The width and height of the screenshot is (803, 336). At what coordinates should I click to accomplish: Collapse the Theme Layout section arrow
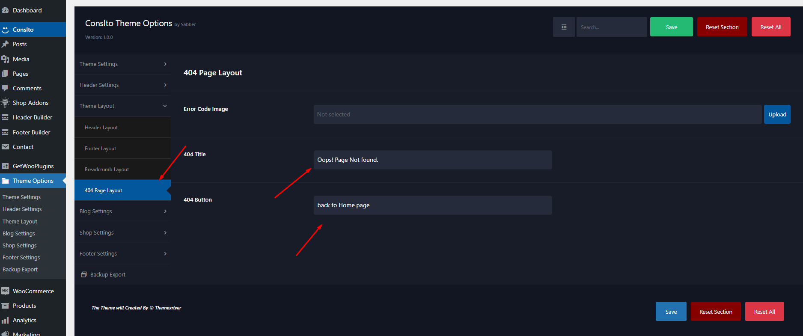click(x=165, y=106)
